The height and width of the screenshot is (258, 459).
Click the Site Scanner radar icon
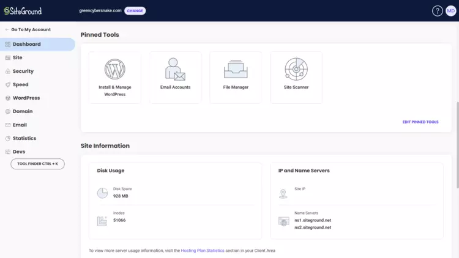[296, 69]
